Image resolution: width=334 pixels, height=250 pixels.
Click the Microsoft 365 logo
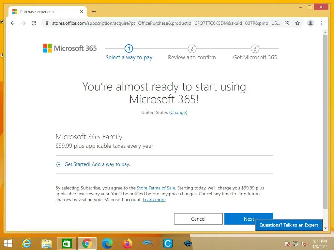(70, 48)
